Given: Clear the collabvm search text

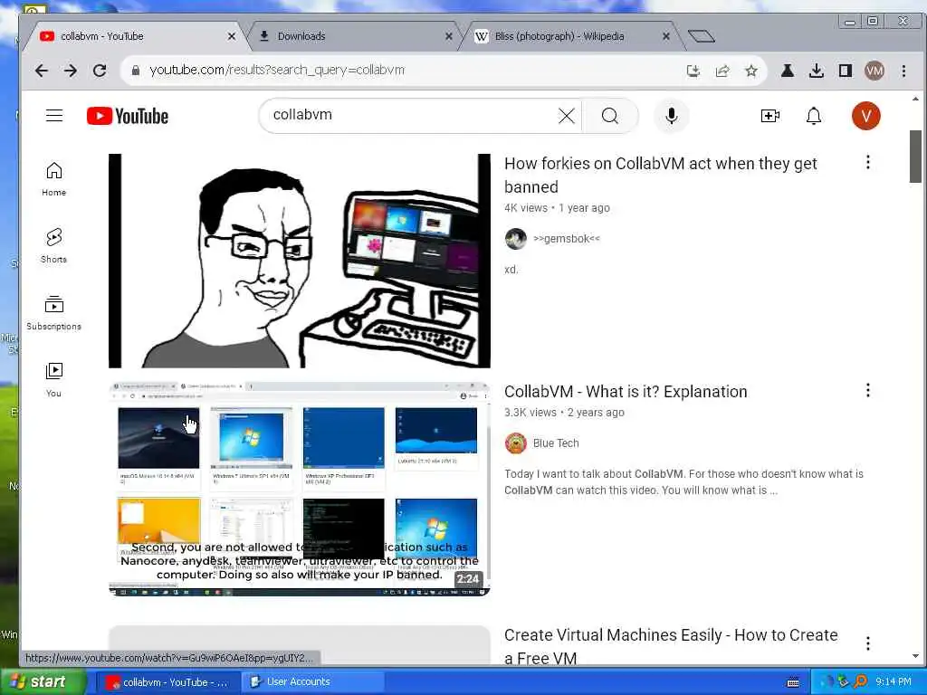Looking at the screenshot, I should [x=567, y=116].
